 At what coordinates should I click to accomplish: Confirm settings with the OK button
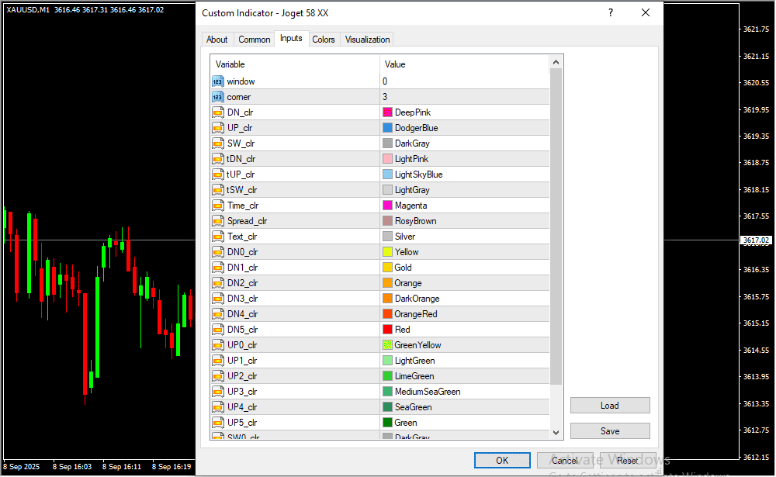[x=502, y=461]
